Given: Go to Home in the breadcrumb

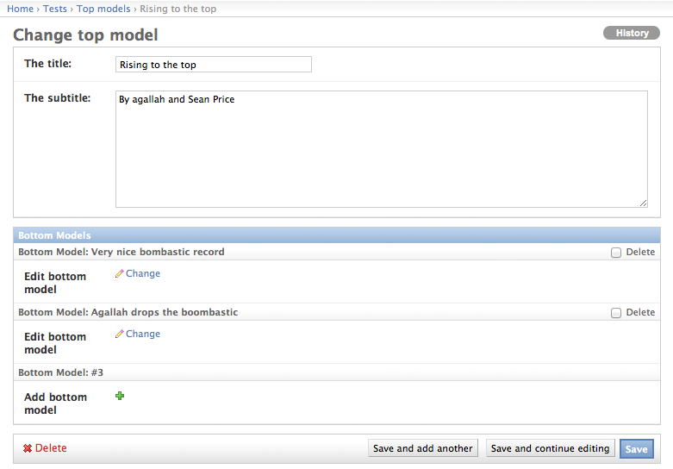Looking at the screenshot, I should [x=20, y=9].
